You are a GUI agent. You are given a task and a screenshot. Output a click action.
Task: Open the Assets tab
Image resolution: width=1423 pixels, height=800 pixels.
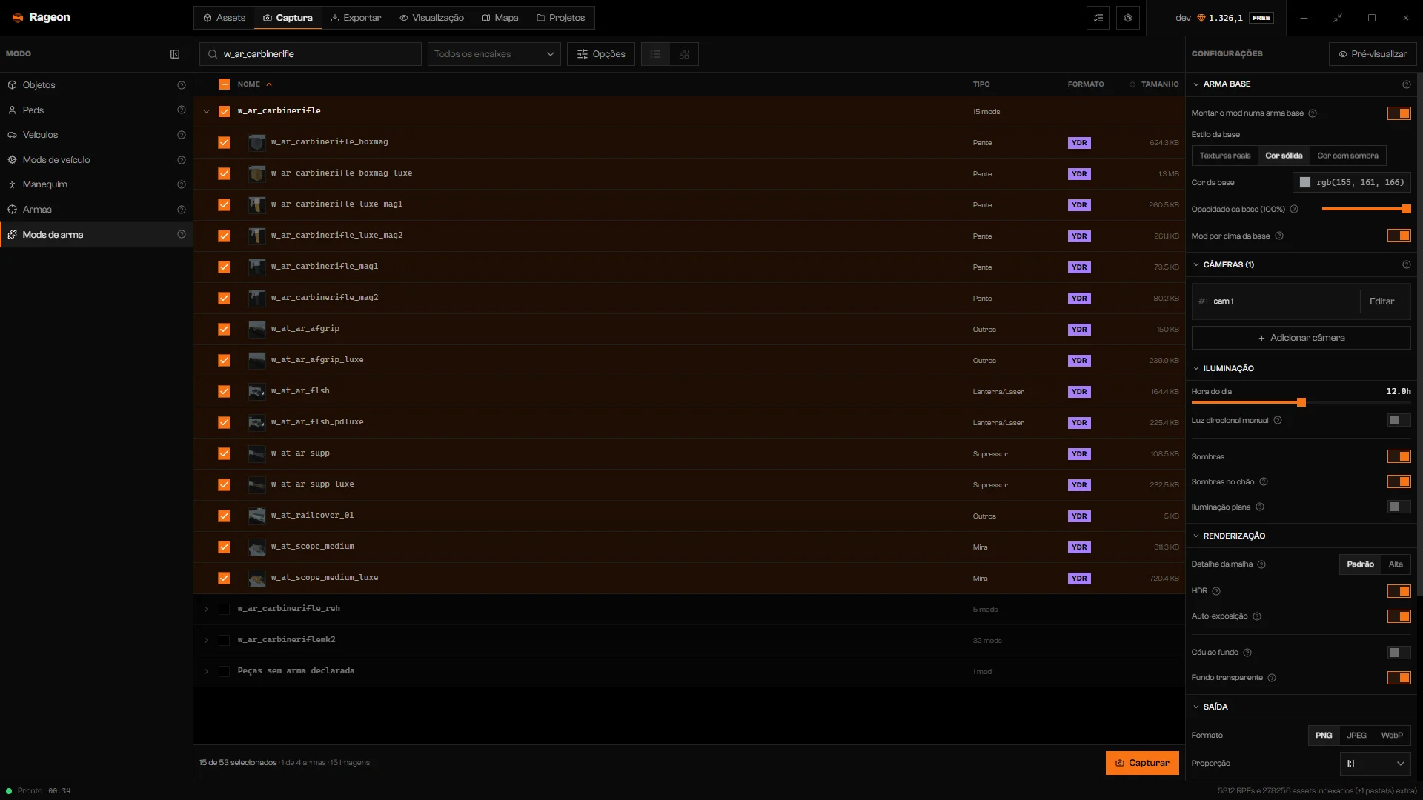click(224, 18)
